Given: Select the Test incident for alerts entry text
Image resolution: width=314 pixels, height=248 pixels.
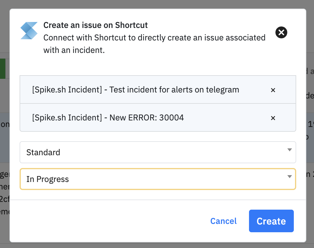Looking at the screenshot, I should (x=135, y=90).
